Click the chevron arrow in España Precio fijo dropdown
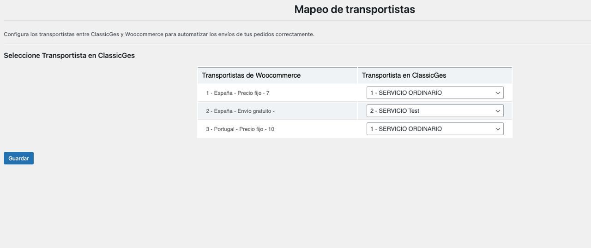Screen dimensions: 591x248 tap(498, 93)
